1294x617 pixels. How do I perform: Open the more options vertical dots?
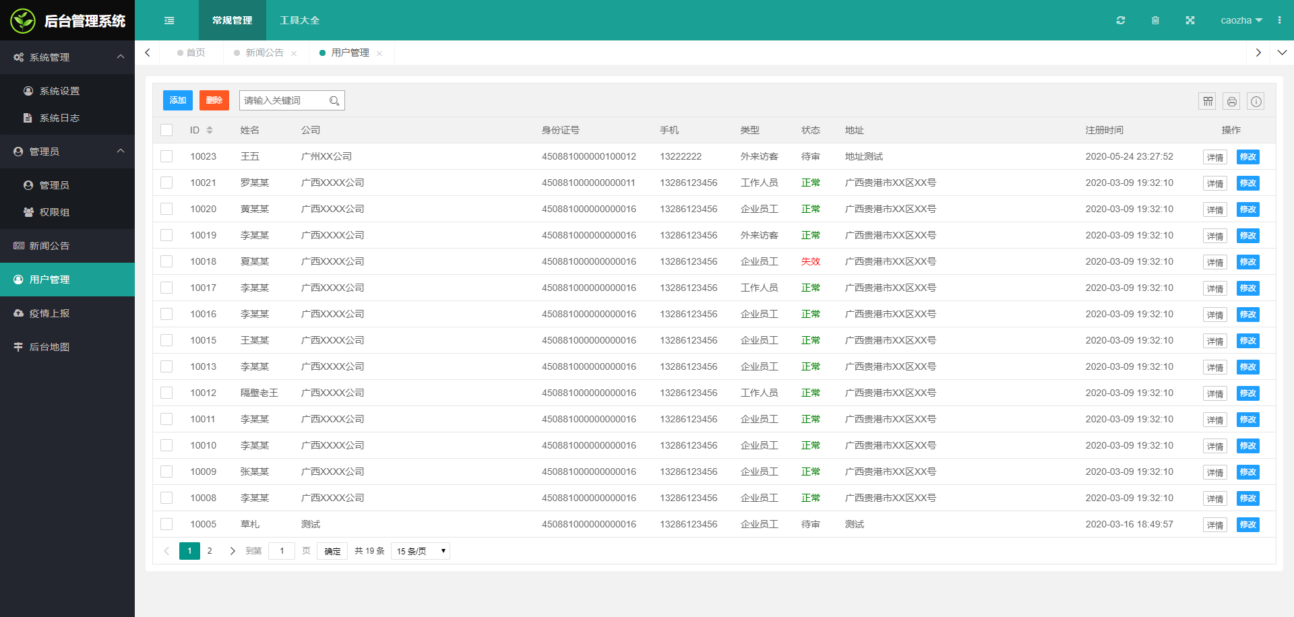1279,20
